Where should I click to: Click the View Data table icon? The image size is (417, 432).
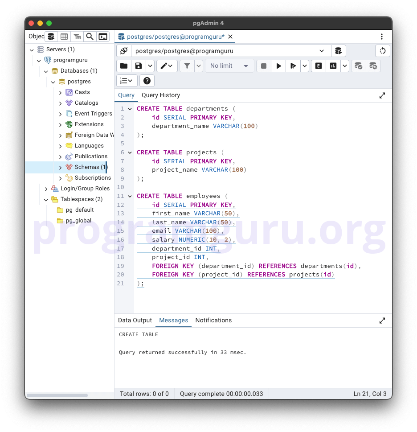tap(64, 37)
